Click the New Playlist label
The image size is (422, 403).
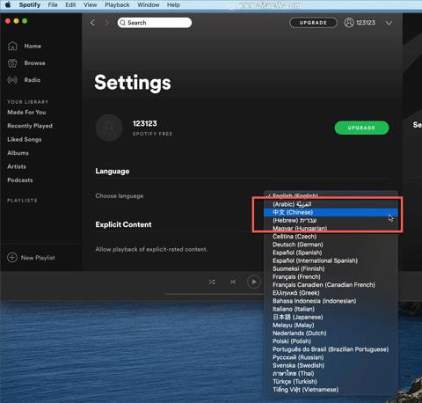pos(38,258)
